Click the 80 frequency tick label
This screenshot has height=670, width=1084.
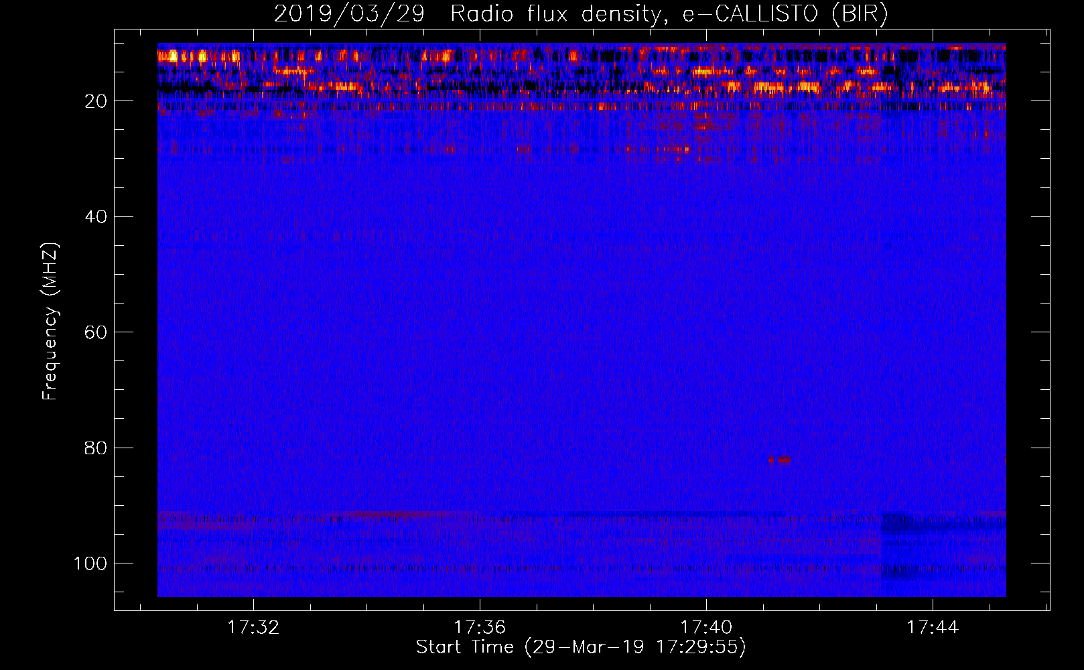point(96,448)
